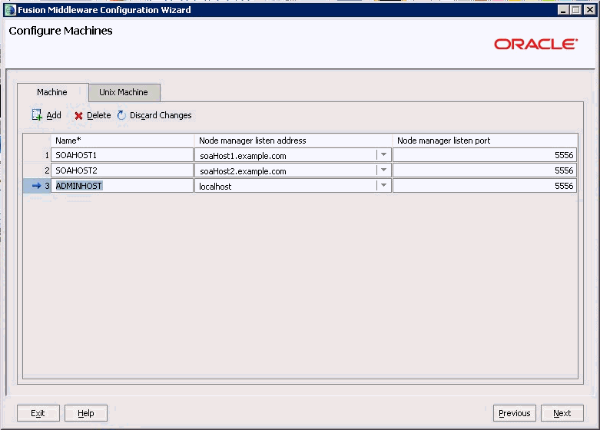This screenshot has height=430, width=600.
Task: Click the Exit button
Action: click(38, 413)
